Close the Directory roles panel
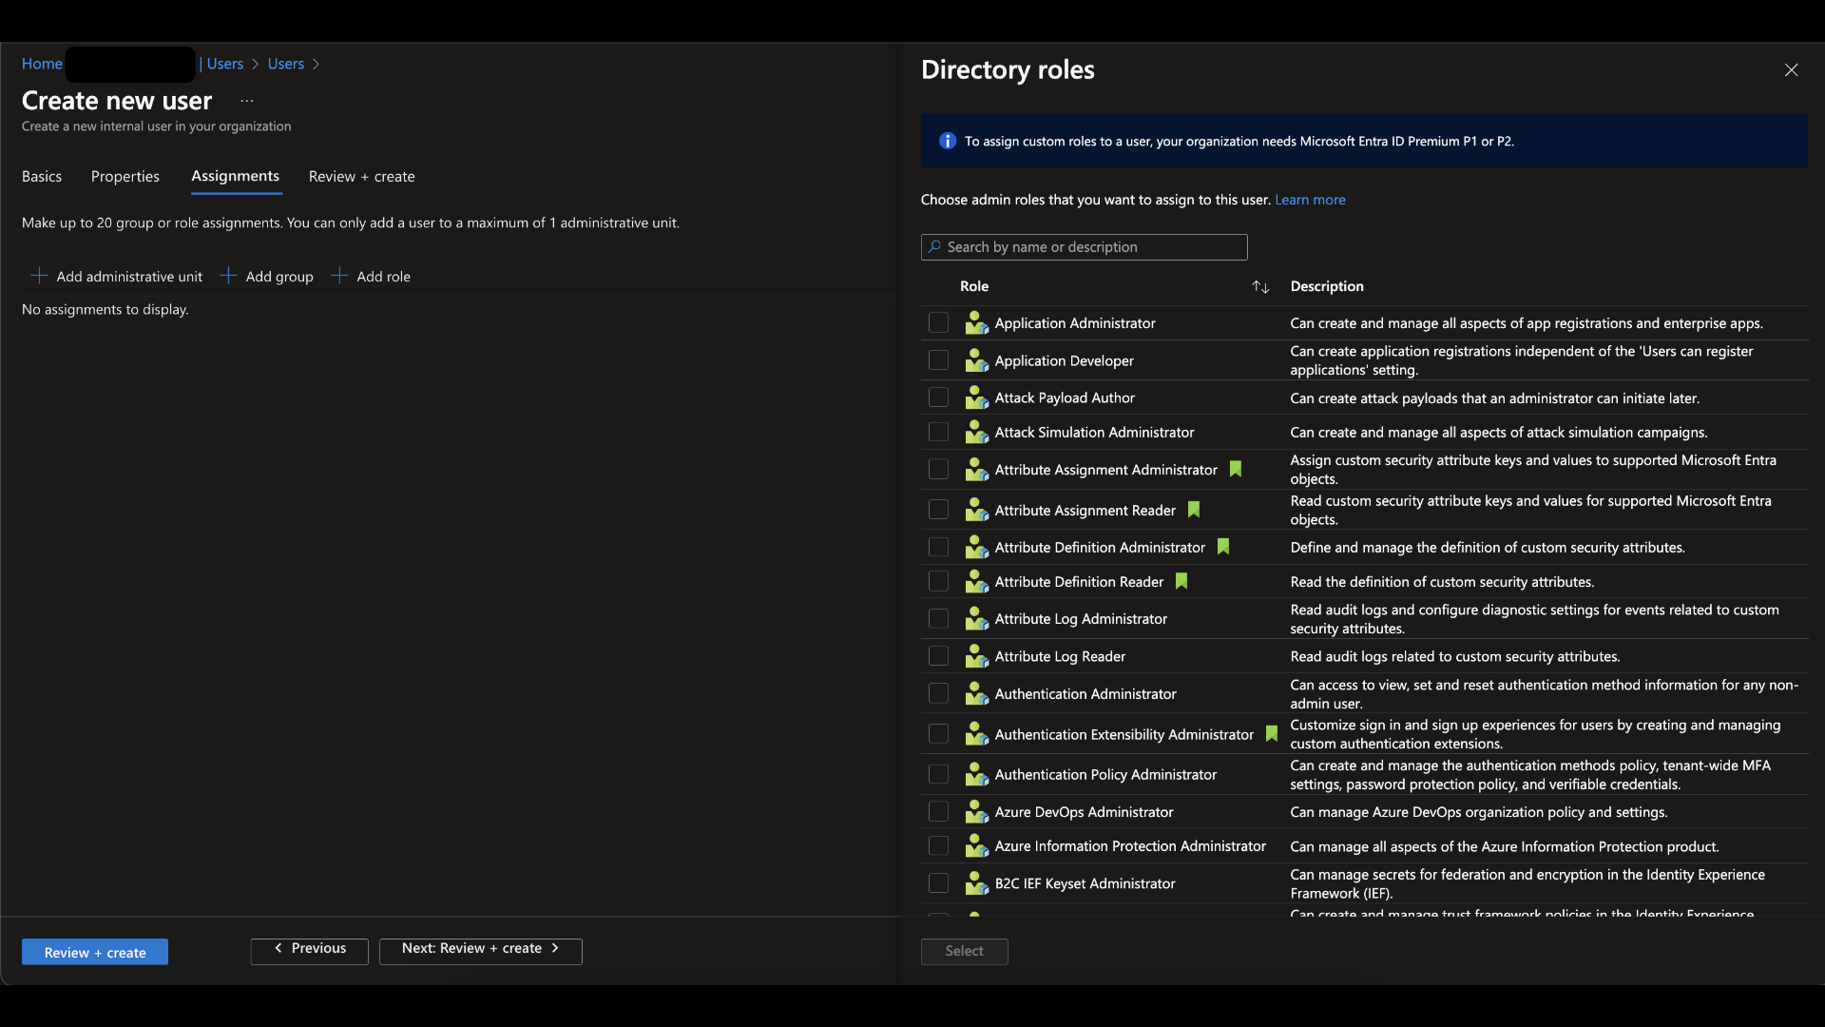Screen dimensions: 1825x1027 pyautogui.click(x=1791, y=70)
